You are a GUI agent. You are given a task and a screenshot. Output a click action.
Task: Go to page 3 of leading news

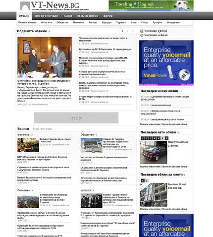[x=133, y=31]
